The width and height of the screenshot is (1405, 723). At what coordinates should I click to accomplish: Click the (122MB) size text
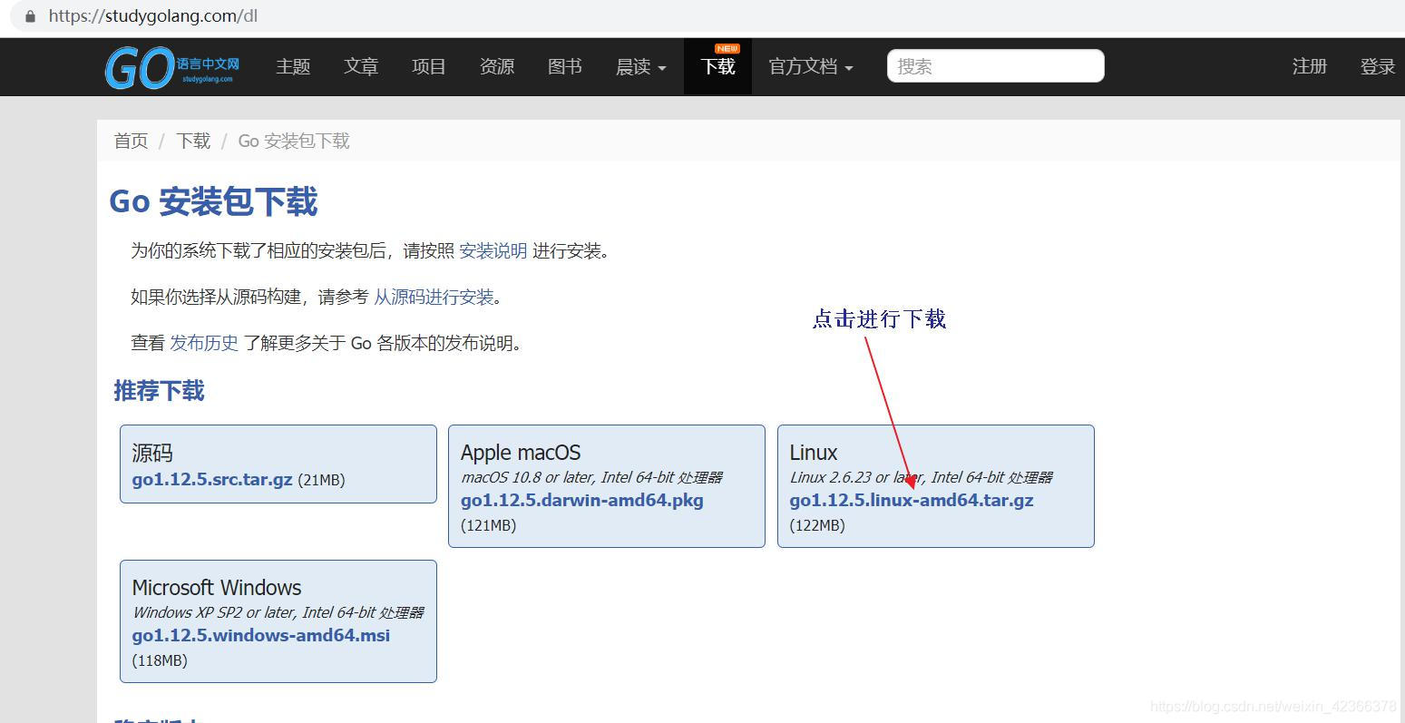817,525
